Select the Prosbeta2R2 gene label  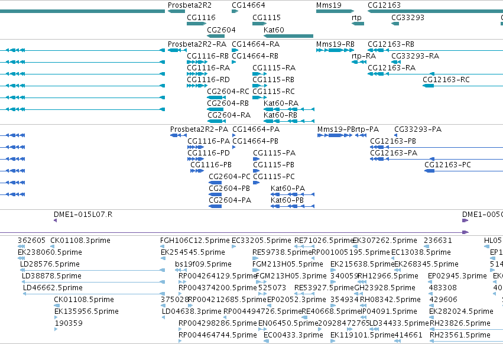pyautogui.click(x=190, y=5)
